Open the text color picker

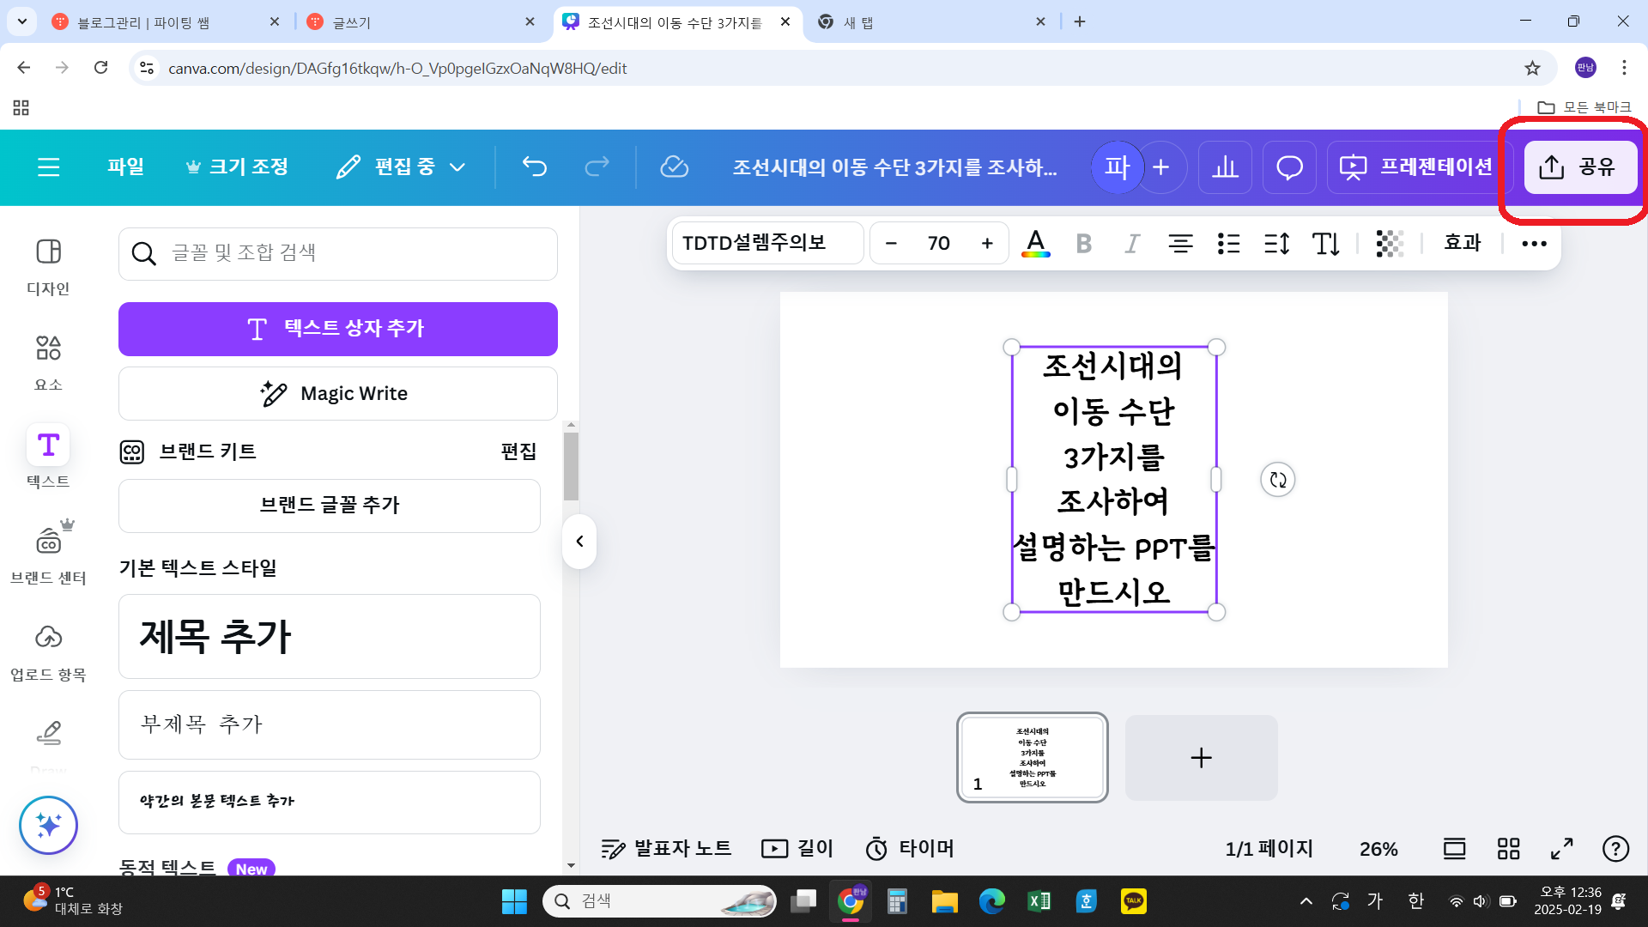[x=1035, y=244]
